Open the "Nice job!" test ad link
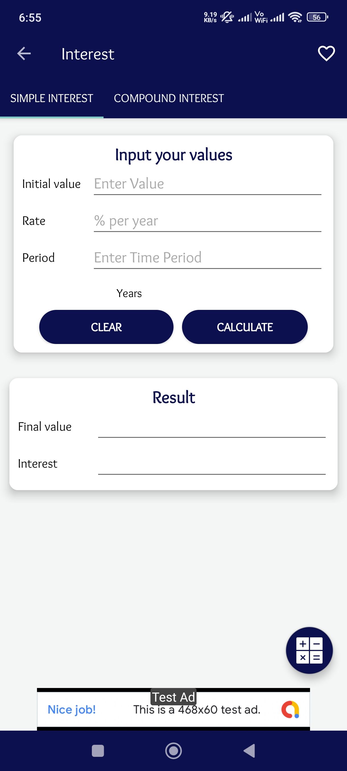Image resolution: width=347 pixels, height=771 pixels. point(72,710)
